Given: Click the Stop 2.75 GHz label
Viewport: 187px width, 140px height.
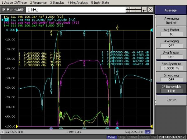Looking at the screenshot, I should coord(134,132).
